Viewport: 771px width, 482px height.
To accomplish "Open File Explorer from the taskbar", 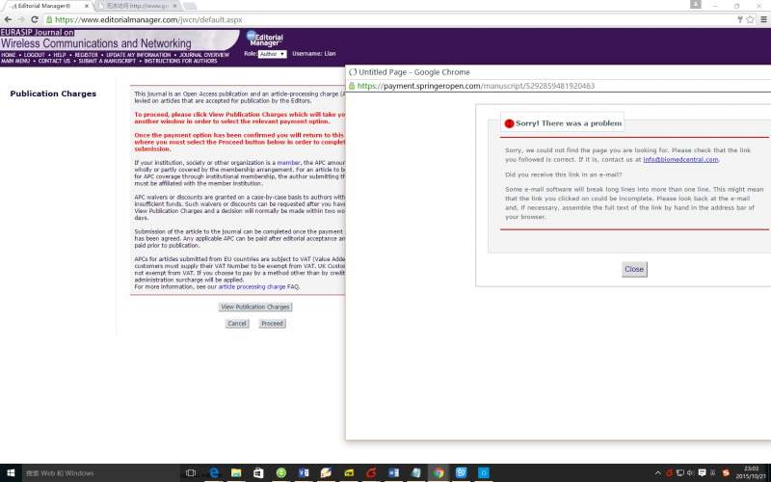I will 236,473.
